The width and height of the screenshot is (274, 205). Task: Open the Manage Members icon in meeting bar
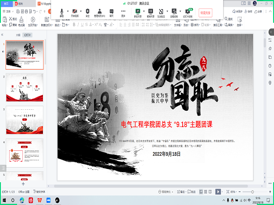pyautogui.click(x=99, y=11)
